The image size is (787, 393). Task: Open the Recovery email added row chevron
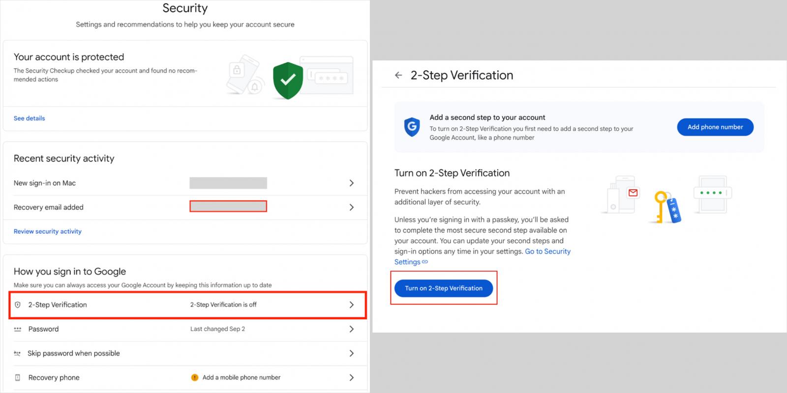351,207
